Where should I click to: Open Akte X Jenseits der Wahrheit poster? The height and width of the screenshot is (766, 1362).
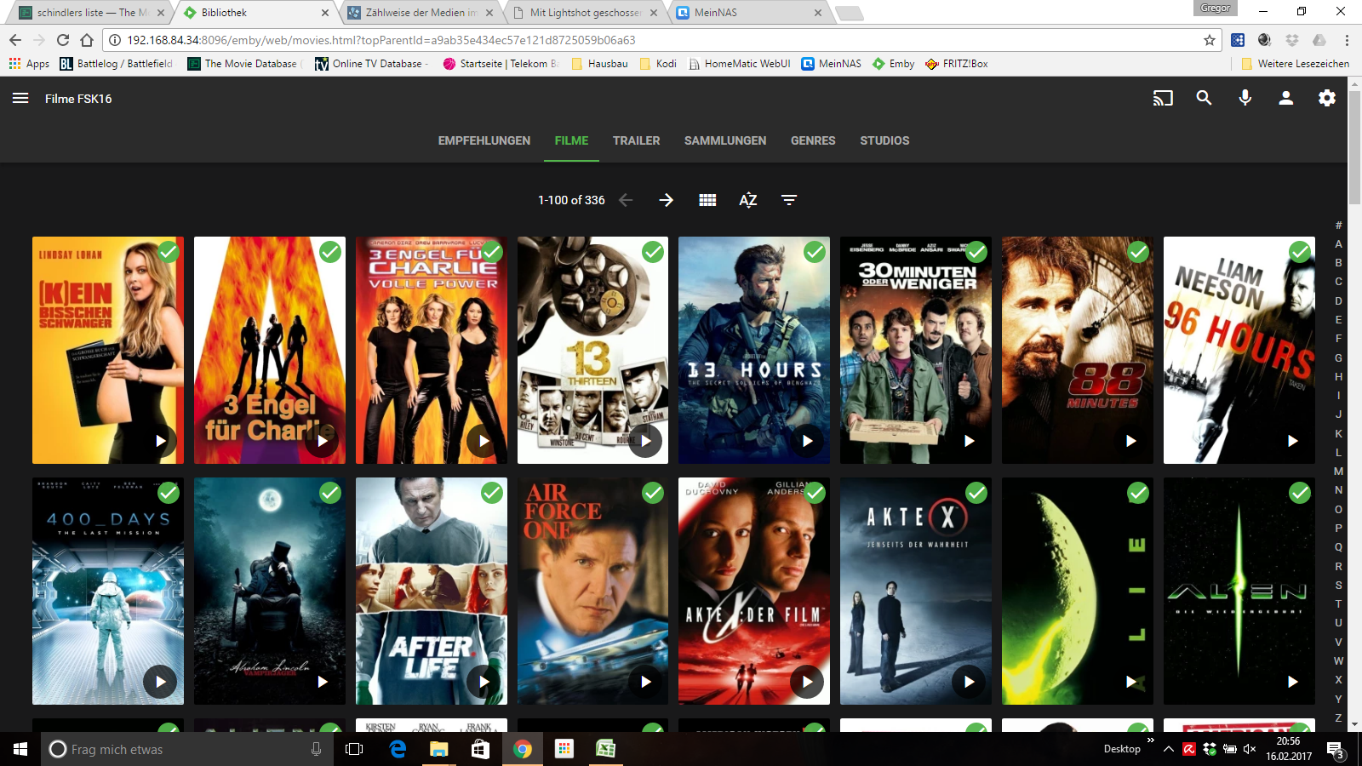pos(916,591)
